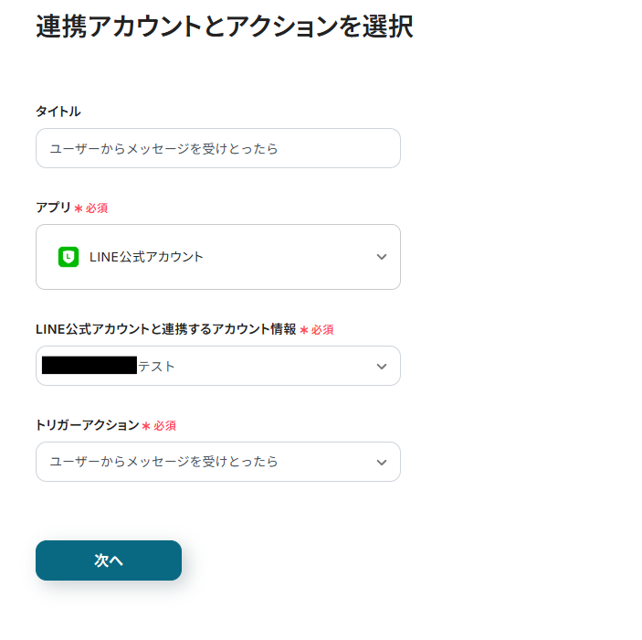Click the LINE公式アカウントと連携するアカウント情報 label
This screenshot has width=642, height=640.
tap(166, 329)
